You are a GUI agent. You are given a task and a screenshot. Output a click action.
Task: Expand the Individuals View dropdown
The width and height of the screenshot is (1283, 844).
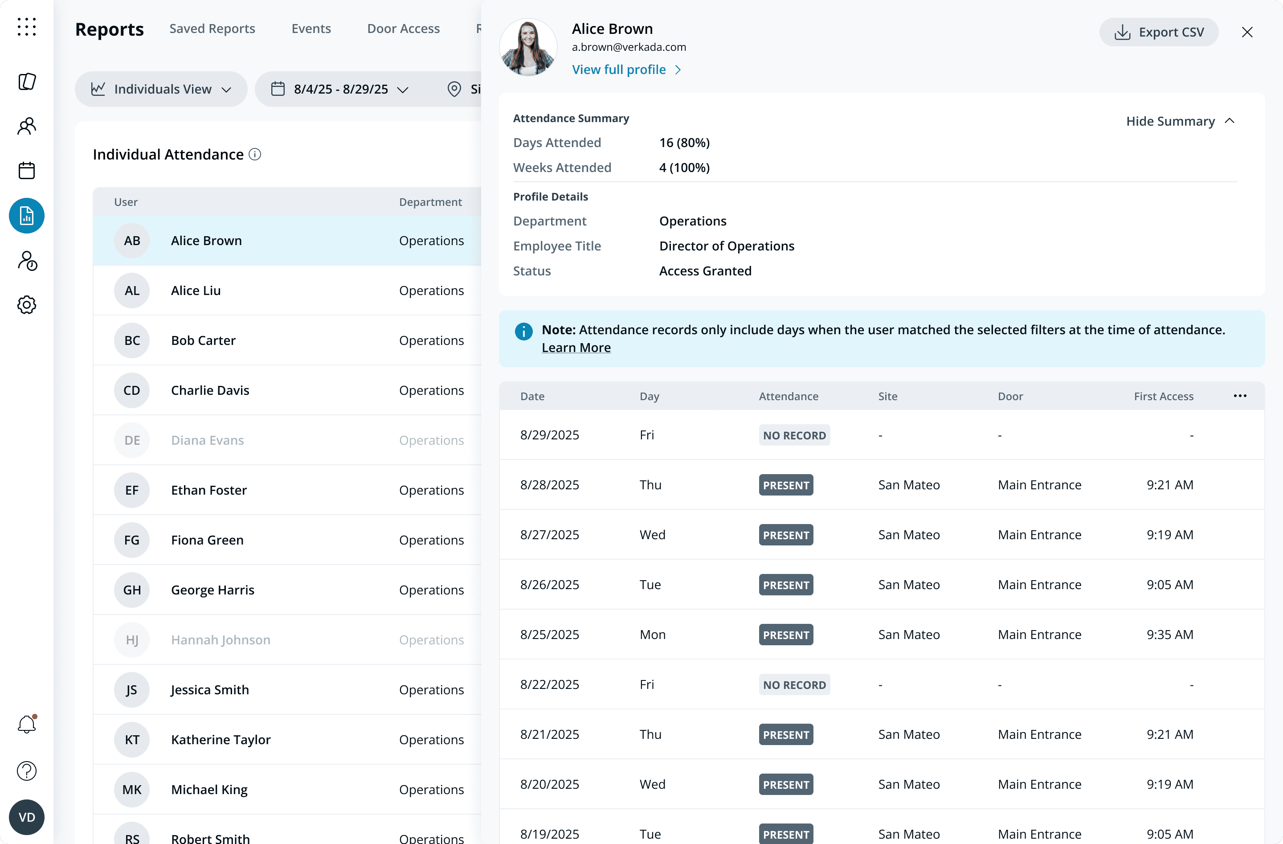tap(161, 89)
